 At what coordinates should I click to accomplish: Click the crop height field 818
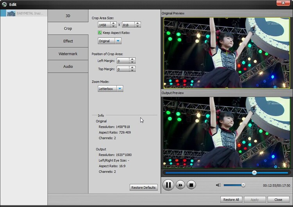129,25
